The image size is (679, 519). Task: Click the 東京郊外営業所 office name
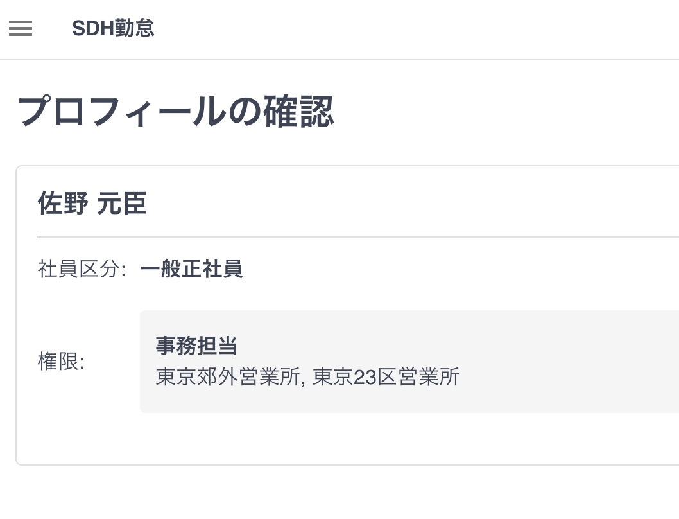229,377
